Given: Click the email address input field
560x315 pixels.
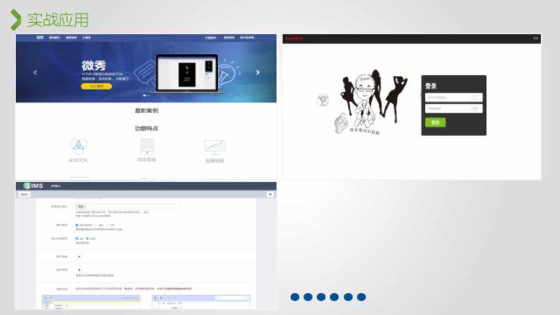Looking at the screenshot, I should click(449, 97).
